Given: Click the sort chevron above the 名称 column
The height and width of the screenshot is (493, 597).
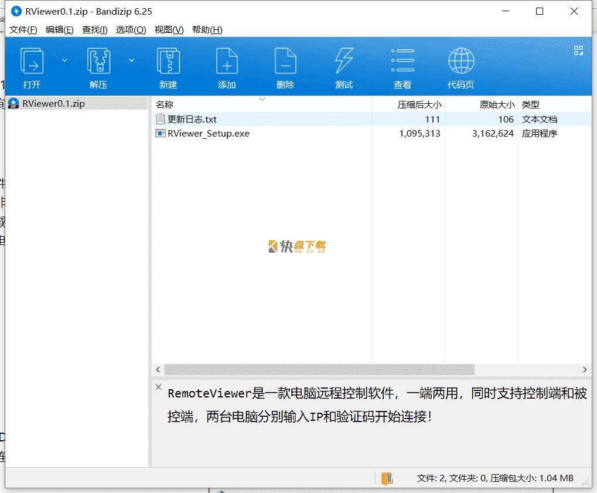Looking at the screenshot, I should pyautogui.click(x=262, y=99).
